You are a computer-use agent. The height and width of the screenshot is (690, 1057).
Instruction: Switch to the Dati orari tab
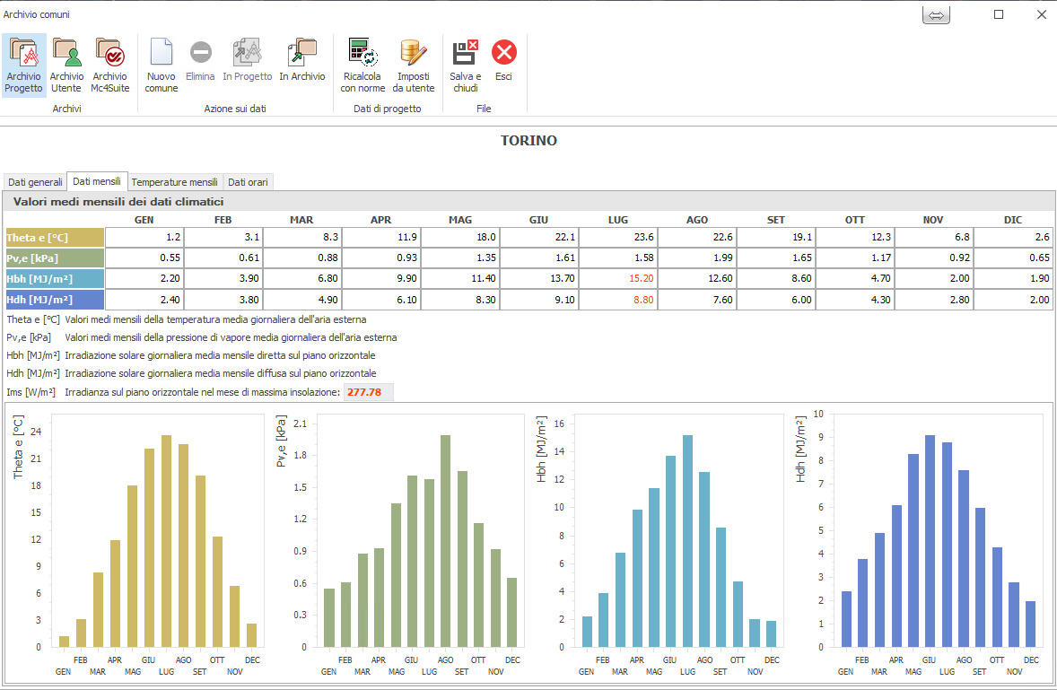248,182
